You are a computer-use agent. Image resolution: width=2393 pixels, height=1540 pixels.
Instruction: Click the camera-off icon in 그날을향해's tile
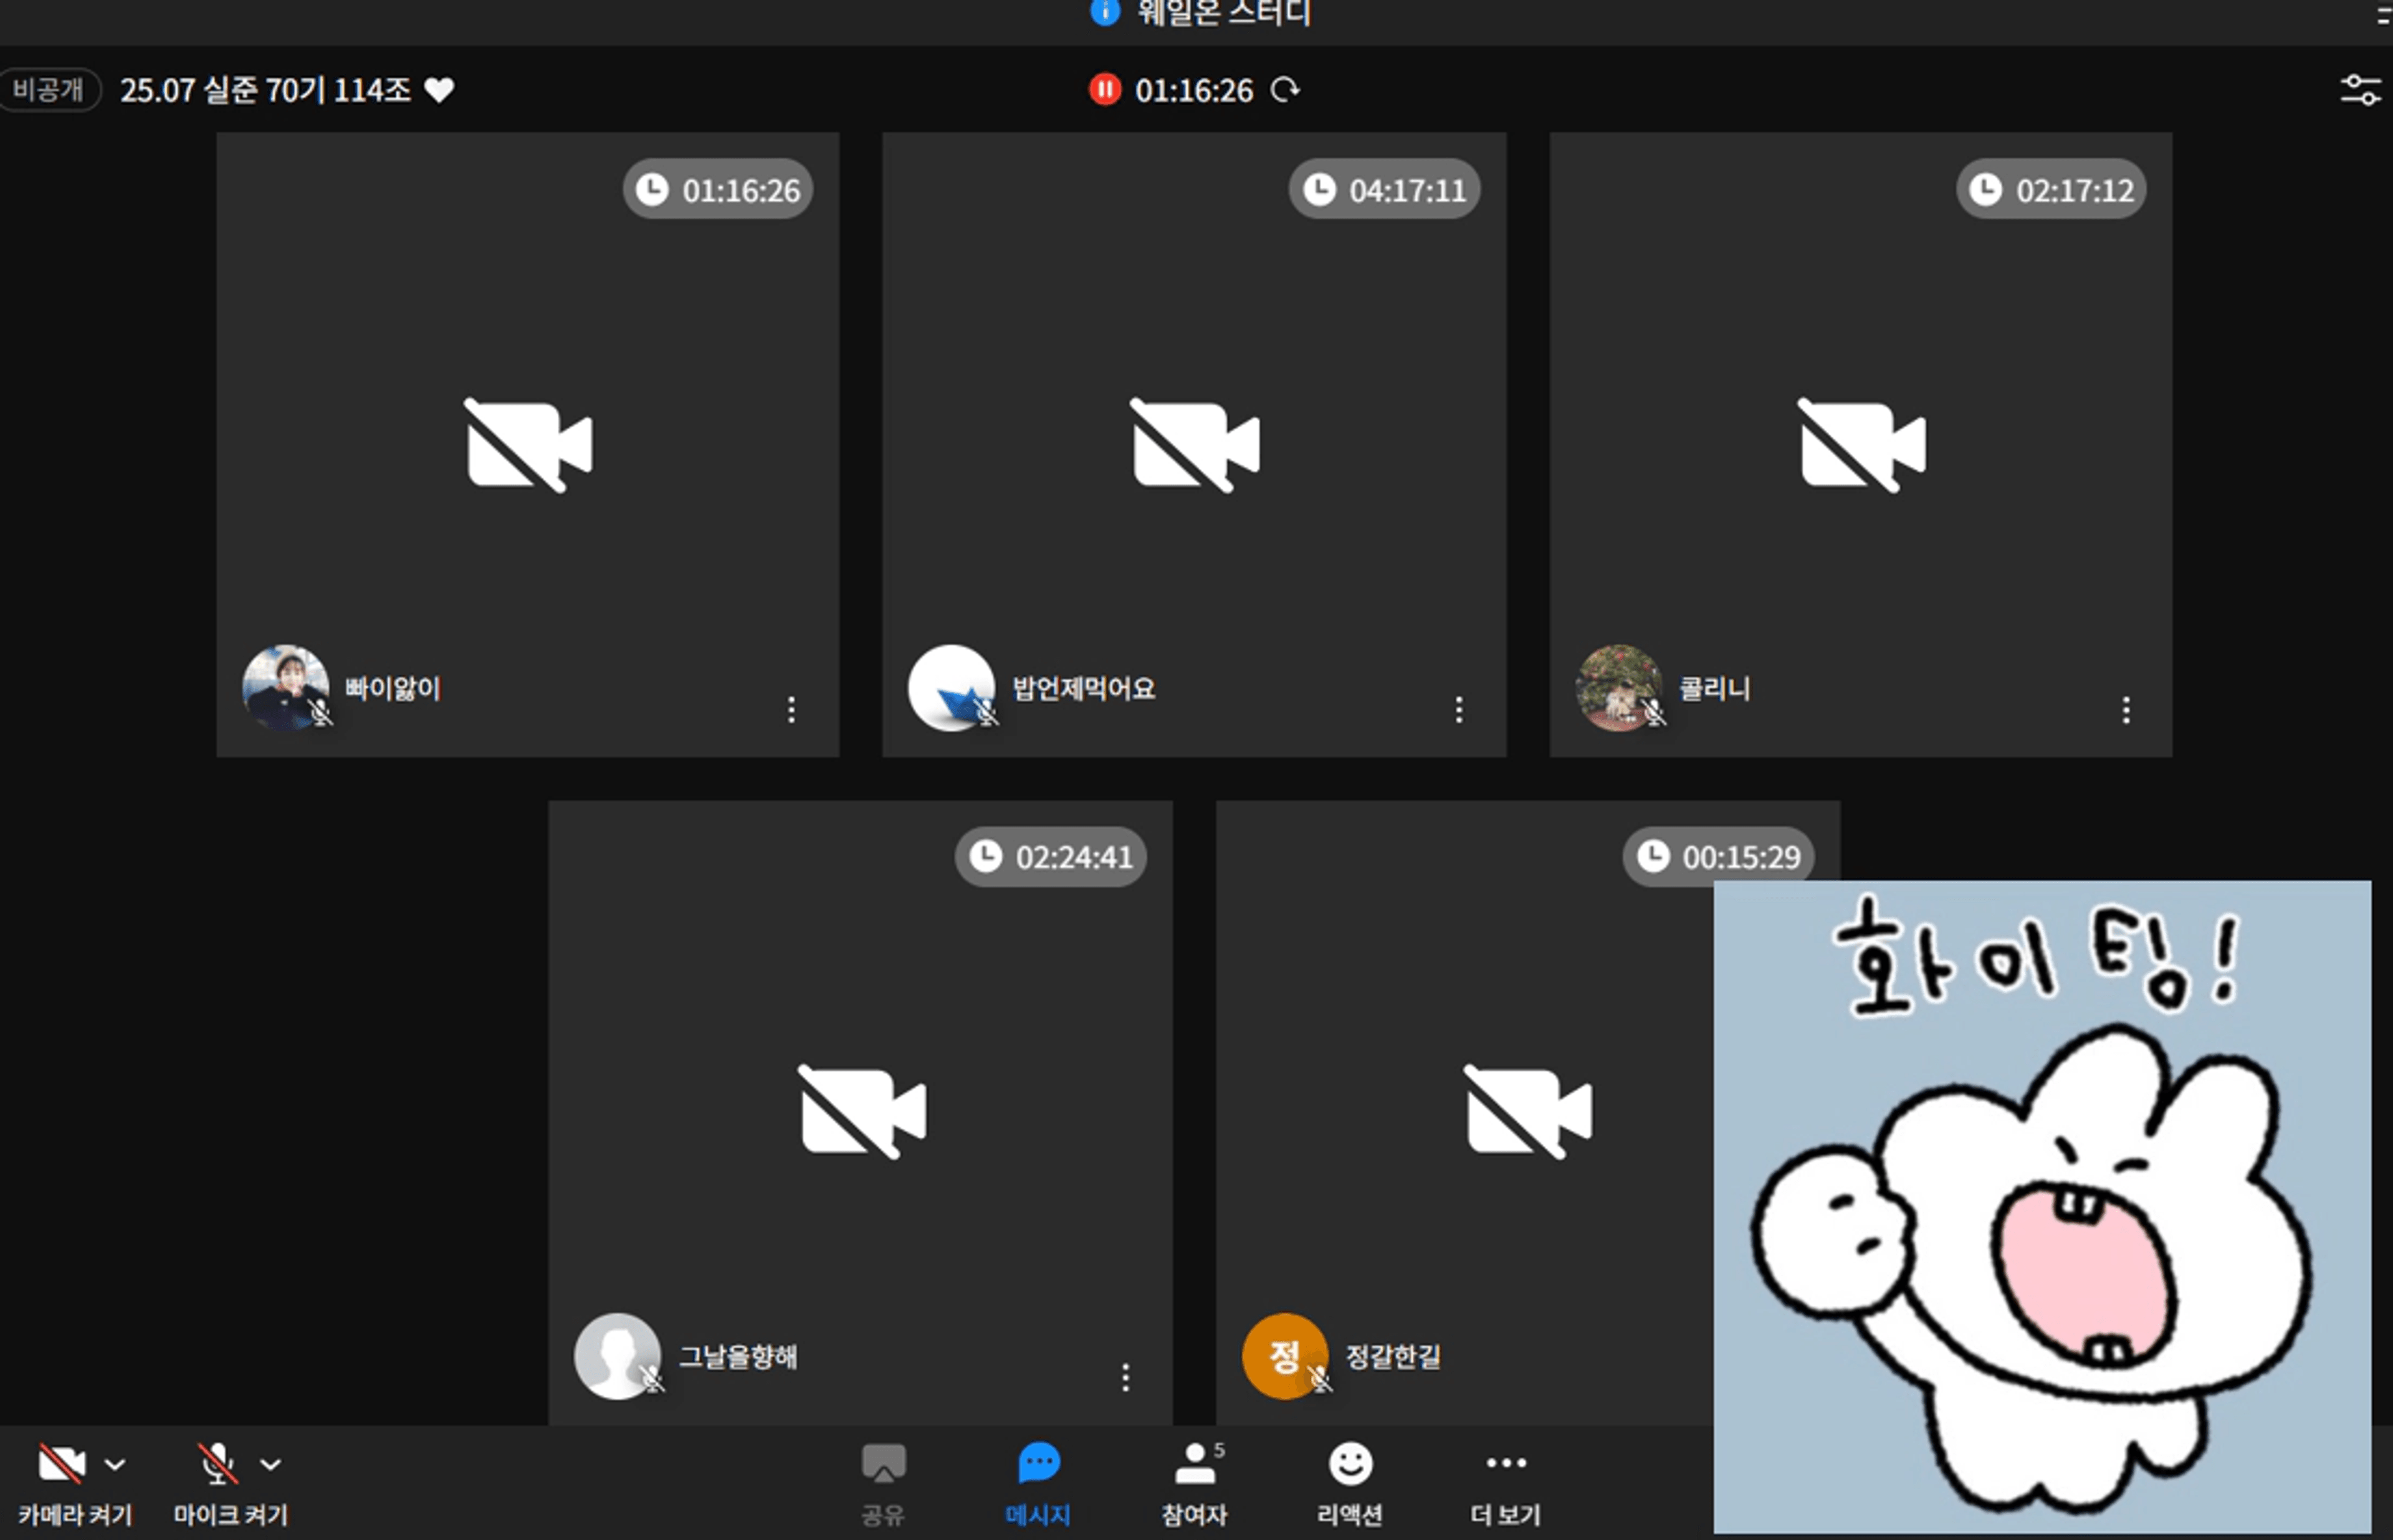(x=862, y=1112)
